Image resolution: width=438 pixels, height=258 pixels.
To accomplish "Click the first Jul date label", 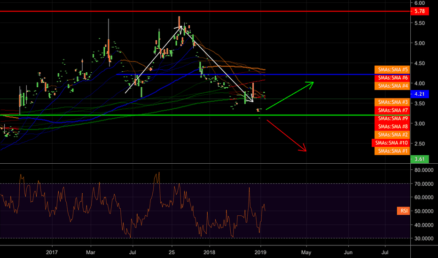I will [133, 252].
